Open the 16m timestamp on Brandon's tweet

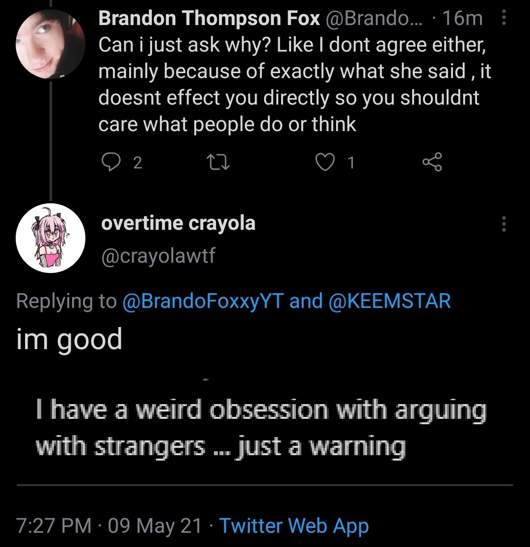tap(462, 19)
